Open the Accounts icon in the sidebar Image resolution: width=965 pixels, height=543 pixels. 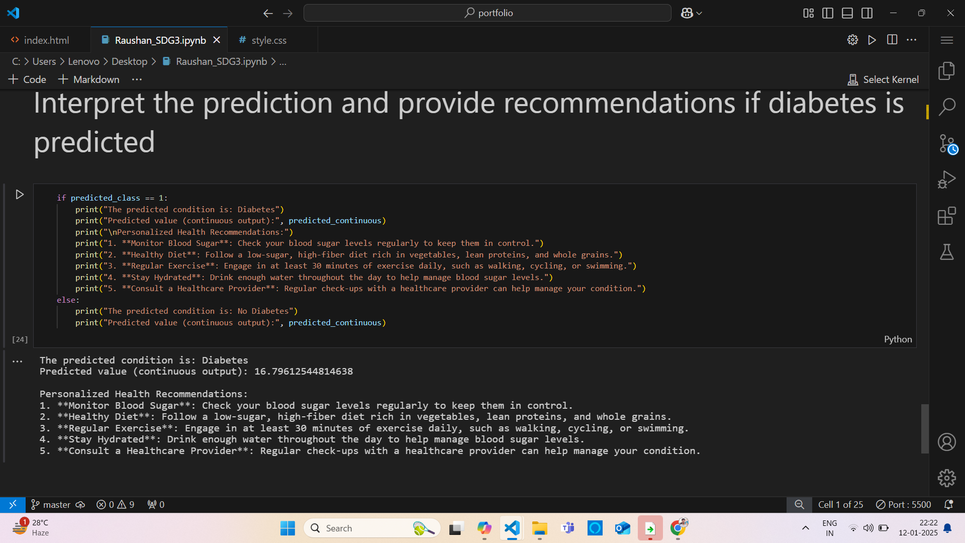(946, 442)
